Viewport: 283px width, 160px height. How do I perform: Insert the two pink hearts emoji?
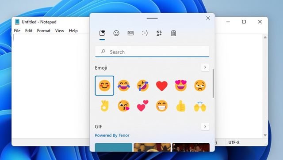pyautogui.click(x=142, y=106)
